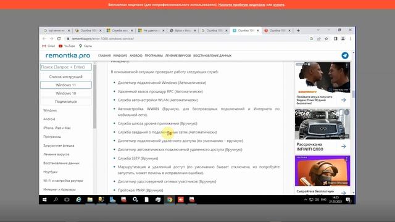This screenshot has height=222, width=395.
Task: Open the Action Center notifications icon
Action: [348, 200]
